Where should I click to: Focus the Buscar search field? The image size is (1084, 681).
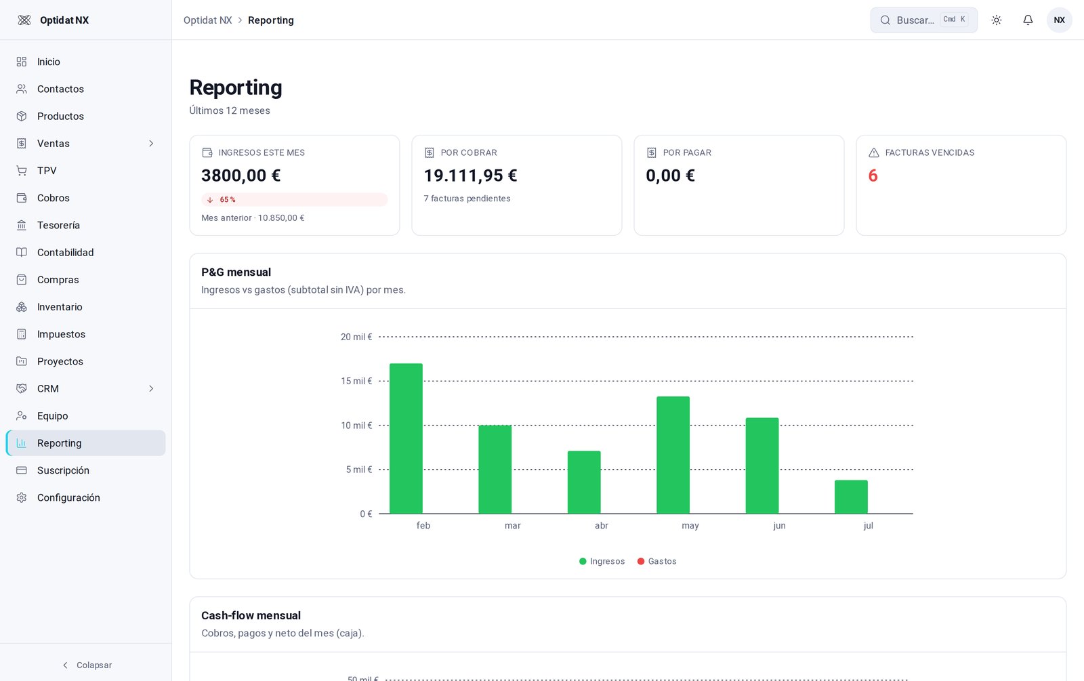923,20
